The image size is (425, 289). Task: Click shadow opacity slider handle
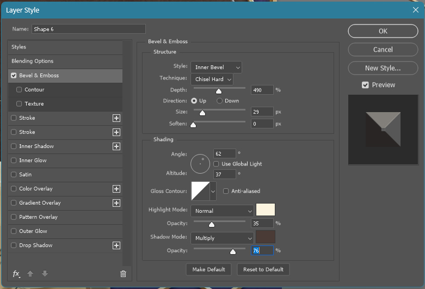pos(233,252)
